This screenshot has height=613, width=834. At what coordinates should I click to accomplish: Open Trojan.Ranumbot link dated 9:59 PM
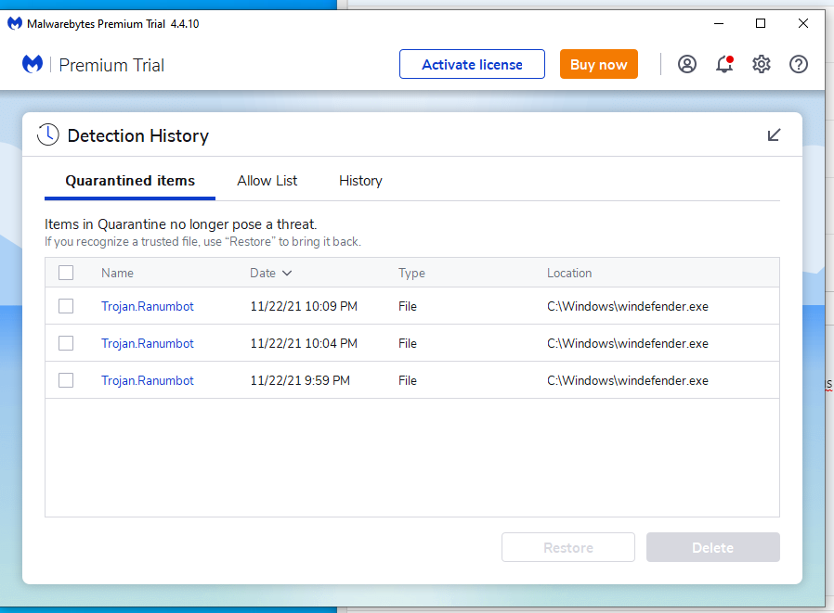(148, 381)
